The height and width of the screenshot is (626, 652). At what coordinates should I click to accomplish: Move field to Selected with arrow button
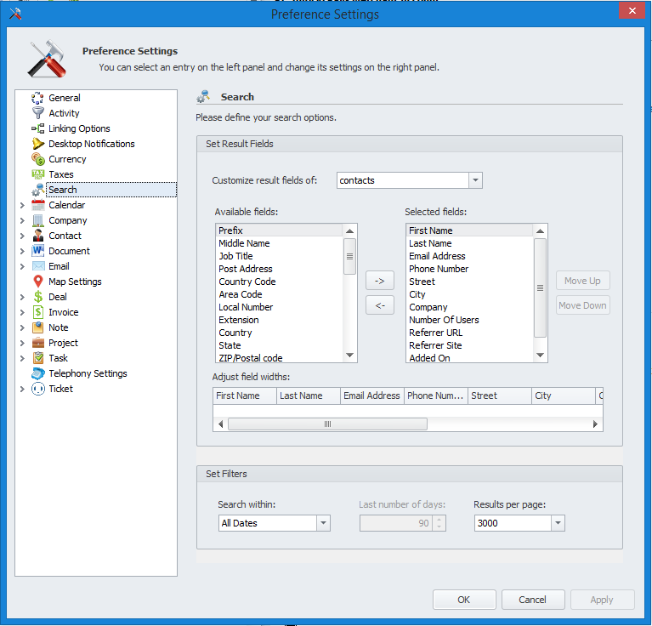[380, 281]
